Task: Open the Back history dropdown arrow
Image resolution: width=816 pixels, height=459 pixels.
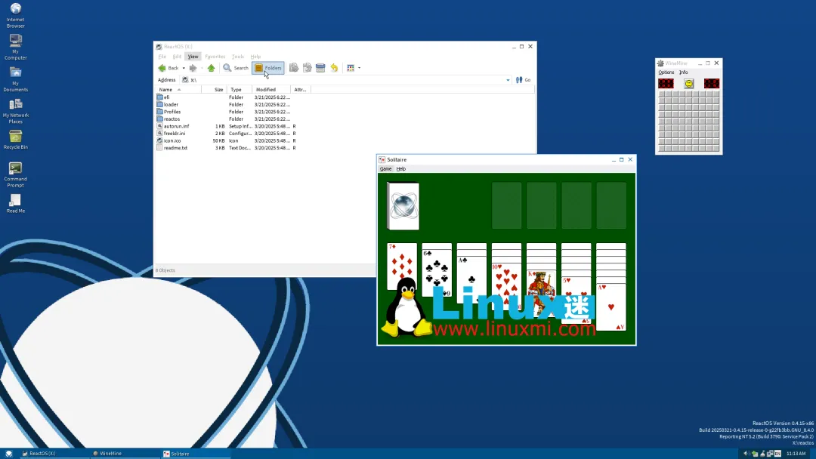Action: (x=183, y=68)
